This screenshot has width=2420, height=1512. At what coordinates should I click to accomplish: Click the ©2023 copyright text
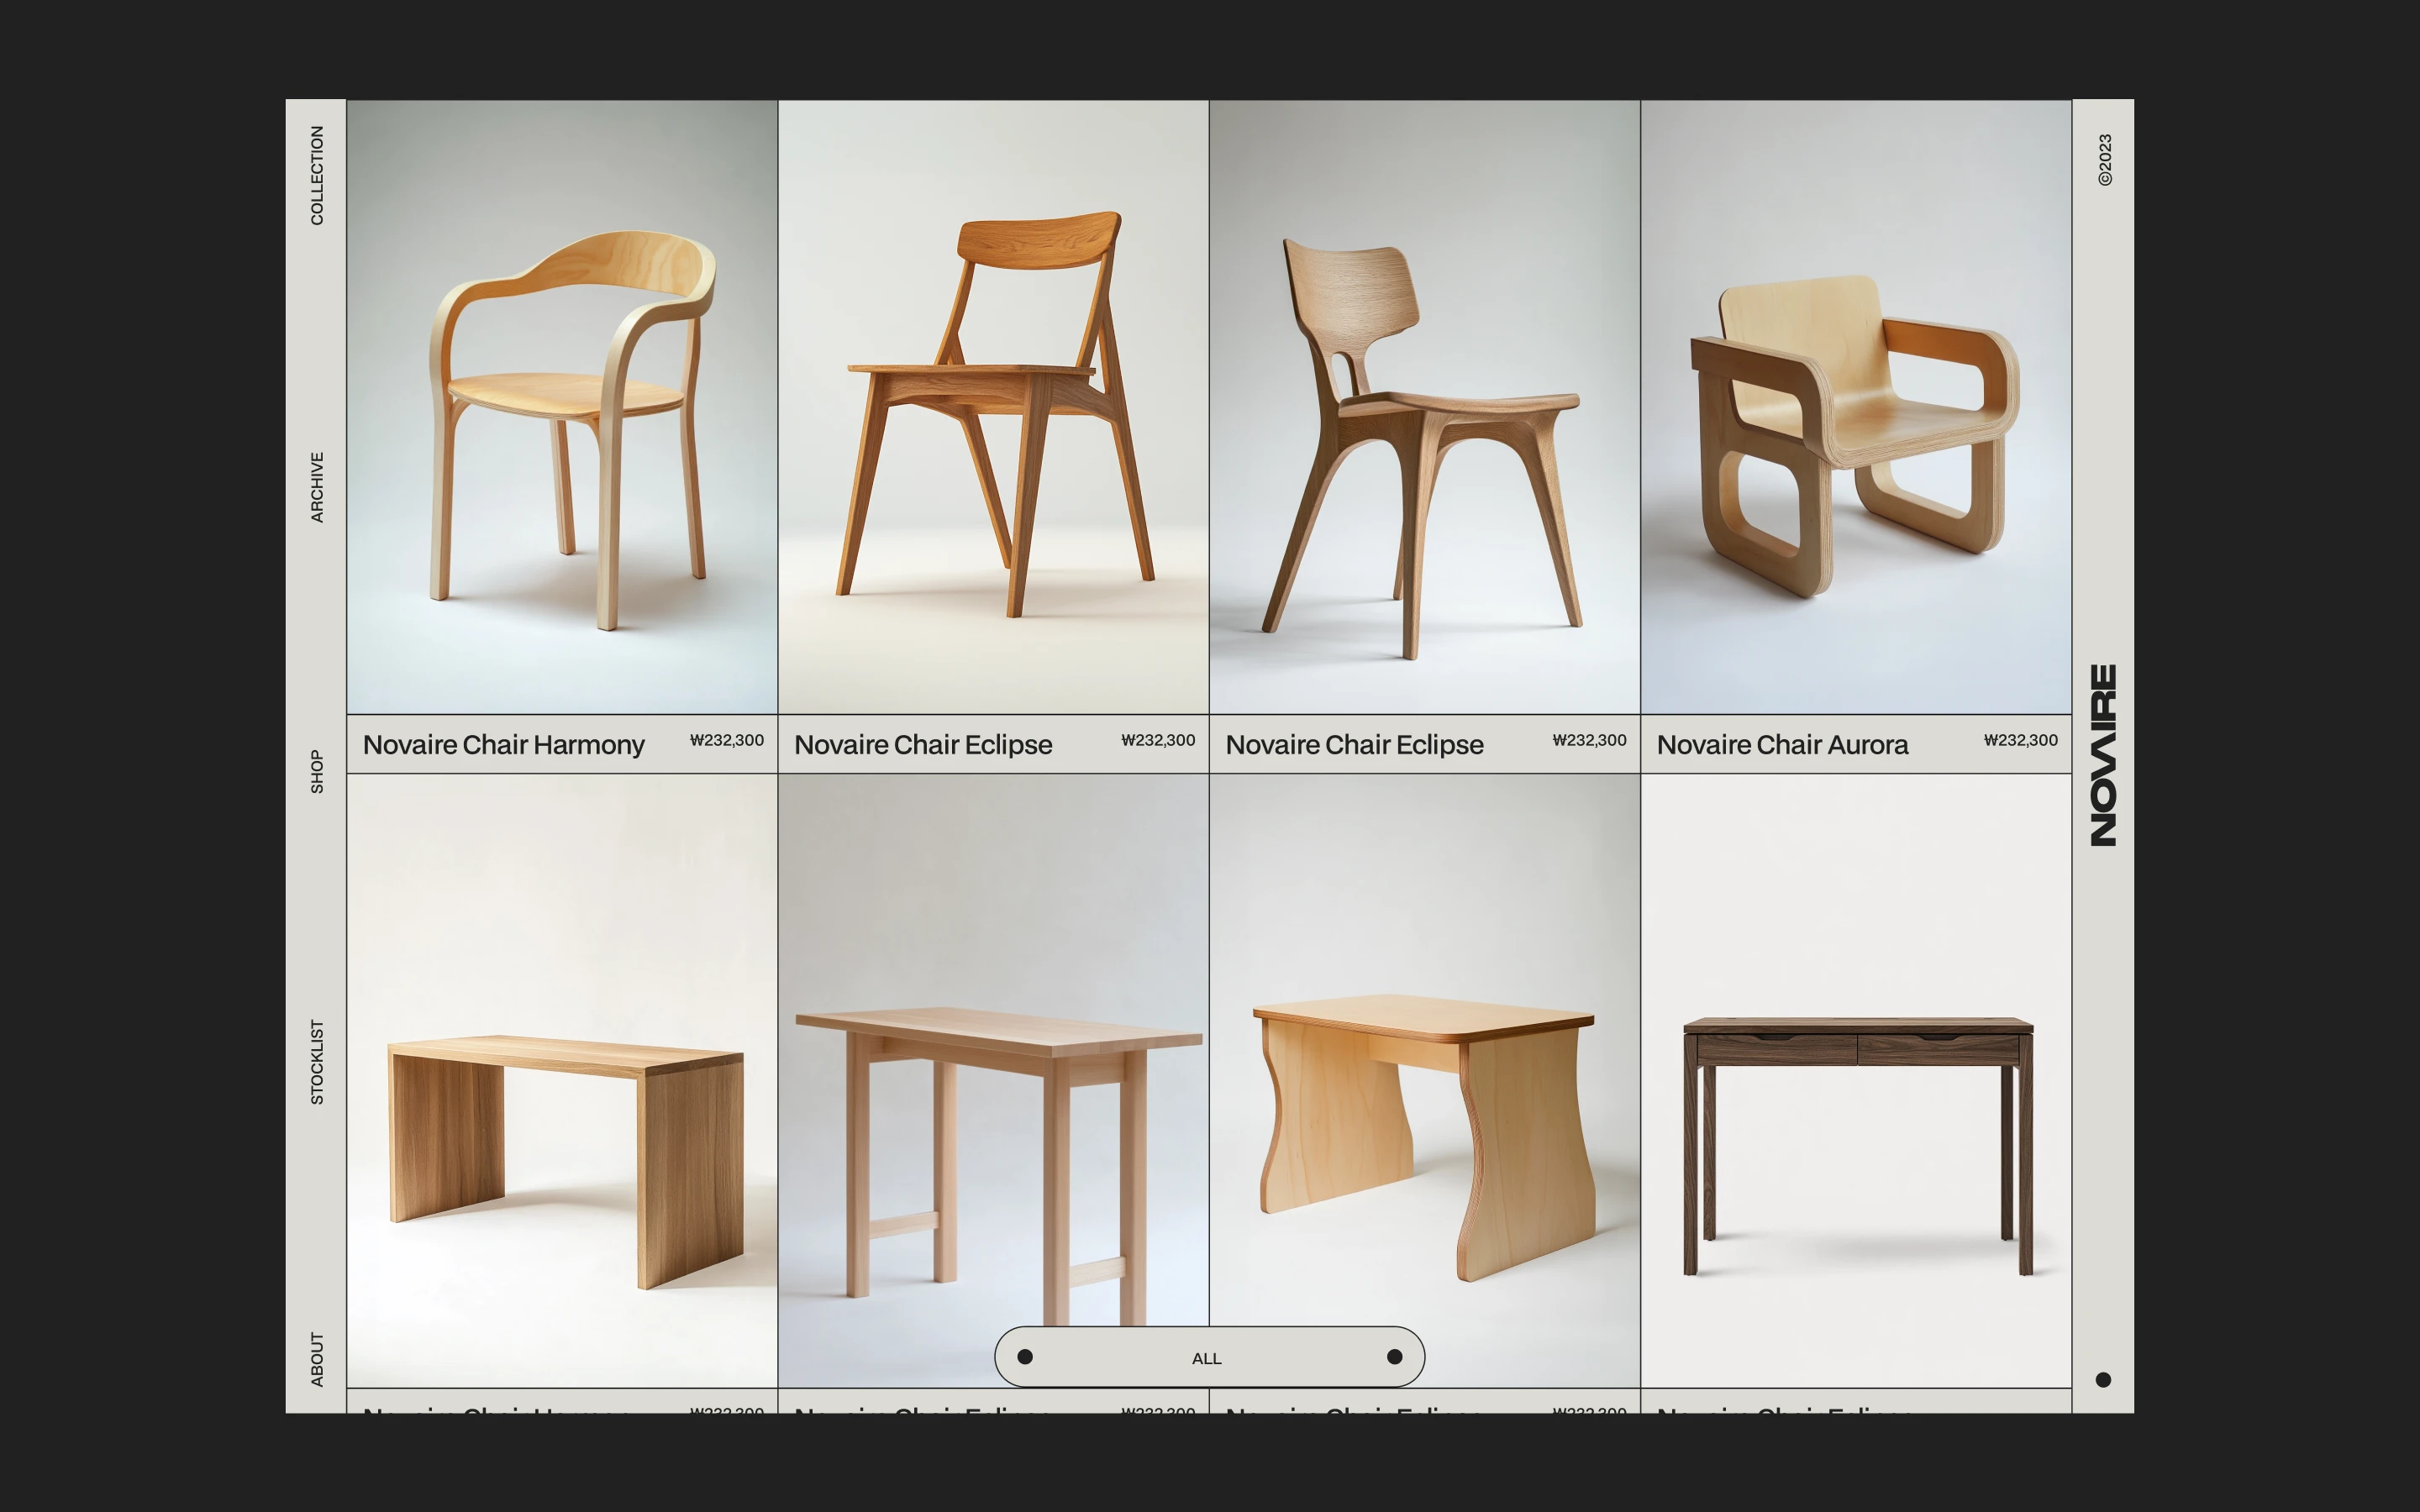point(2104,160)
